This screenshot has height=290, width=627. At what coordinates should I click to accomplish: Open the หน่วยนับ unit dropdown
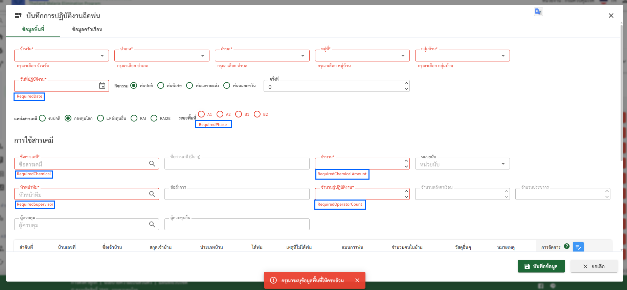[x=503, y=164]
